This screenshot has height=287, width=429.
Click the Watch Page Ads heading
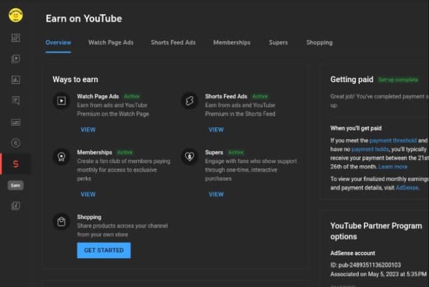(98, 96)
